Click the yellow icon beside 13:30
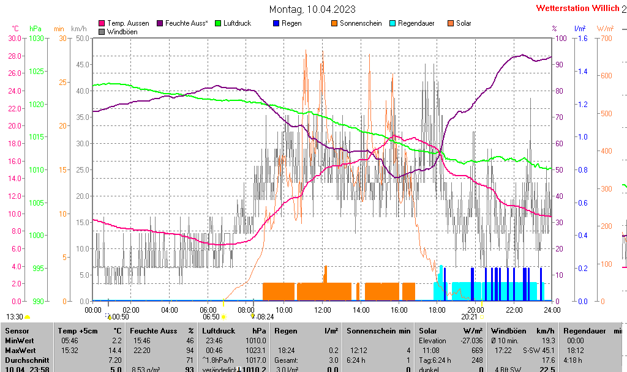The width and height of the screenshot is (627, 372). pos(28,317)
